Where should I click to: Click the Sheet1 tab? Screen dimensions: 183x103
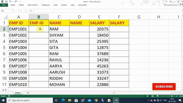[x=18, y=93]
